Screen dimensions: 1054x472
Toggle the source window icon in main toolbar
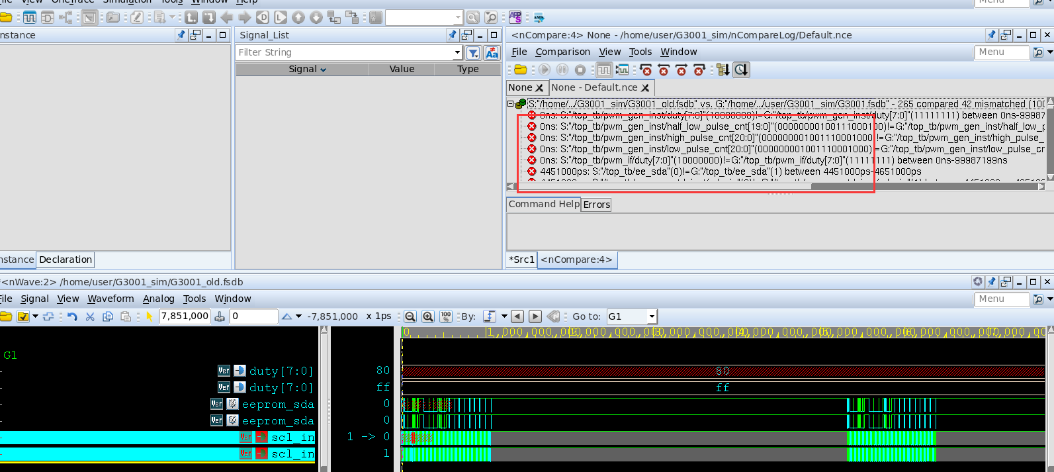point(89,17)
